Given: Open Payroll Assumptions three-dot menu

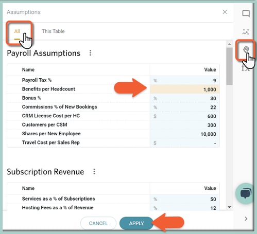Looking at the screenshot, I should (x=90, y=53).
